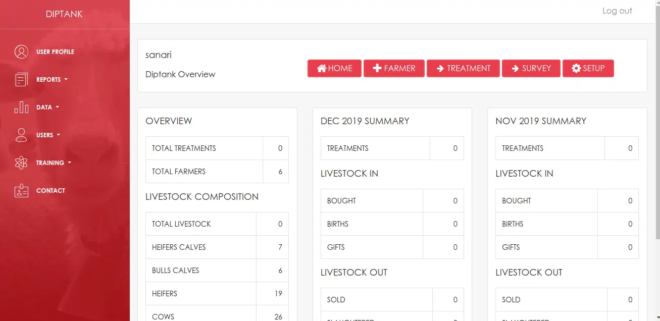Click BOUGHT label in Dec 2019 card
Screen dimensions: 660x321
[341, 201]
